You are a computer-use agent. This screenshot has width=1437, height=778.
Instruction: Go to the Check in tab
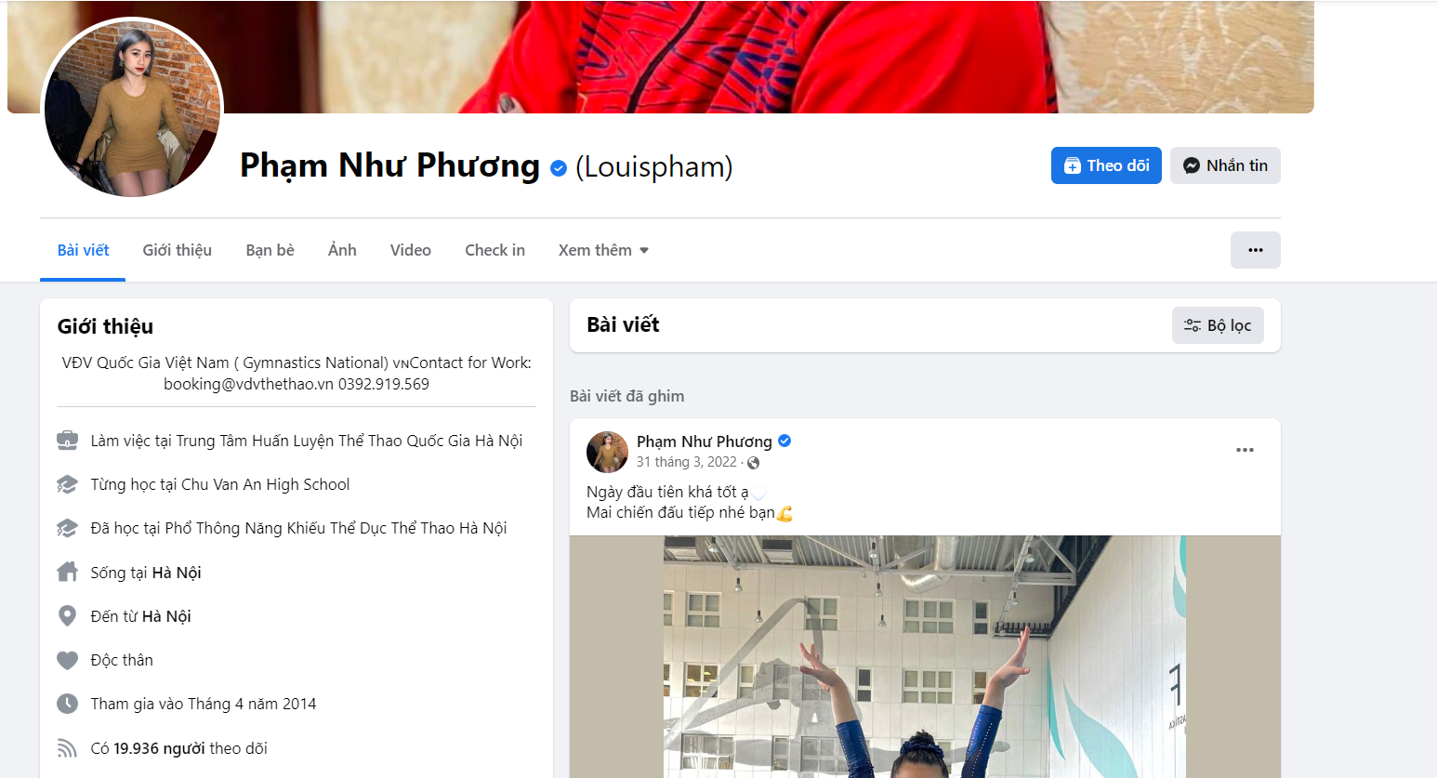pos(494,250)
